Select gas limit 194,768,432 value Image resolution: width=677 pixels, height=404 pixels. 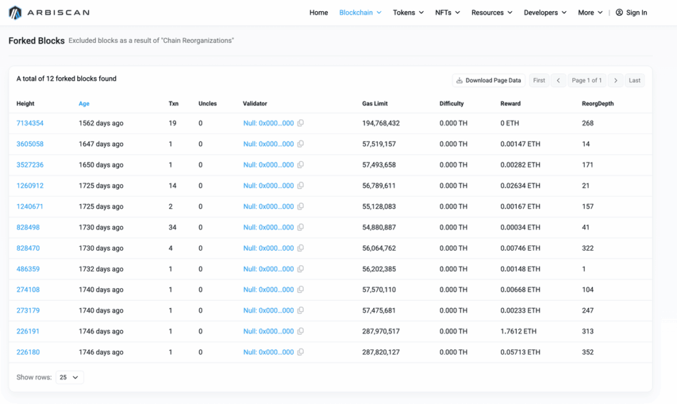click(381, 123)
